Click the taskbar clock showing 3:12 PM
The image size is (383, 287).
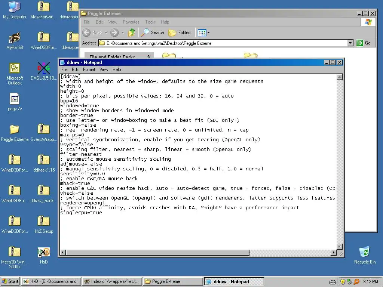pyautogui.click(x=371, y=282)
